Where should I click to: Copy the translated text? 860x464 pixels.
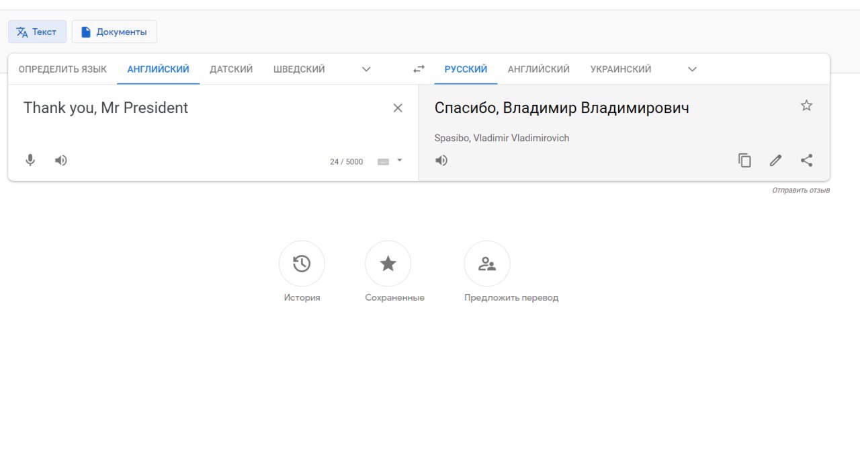(x=744, y=160)
